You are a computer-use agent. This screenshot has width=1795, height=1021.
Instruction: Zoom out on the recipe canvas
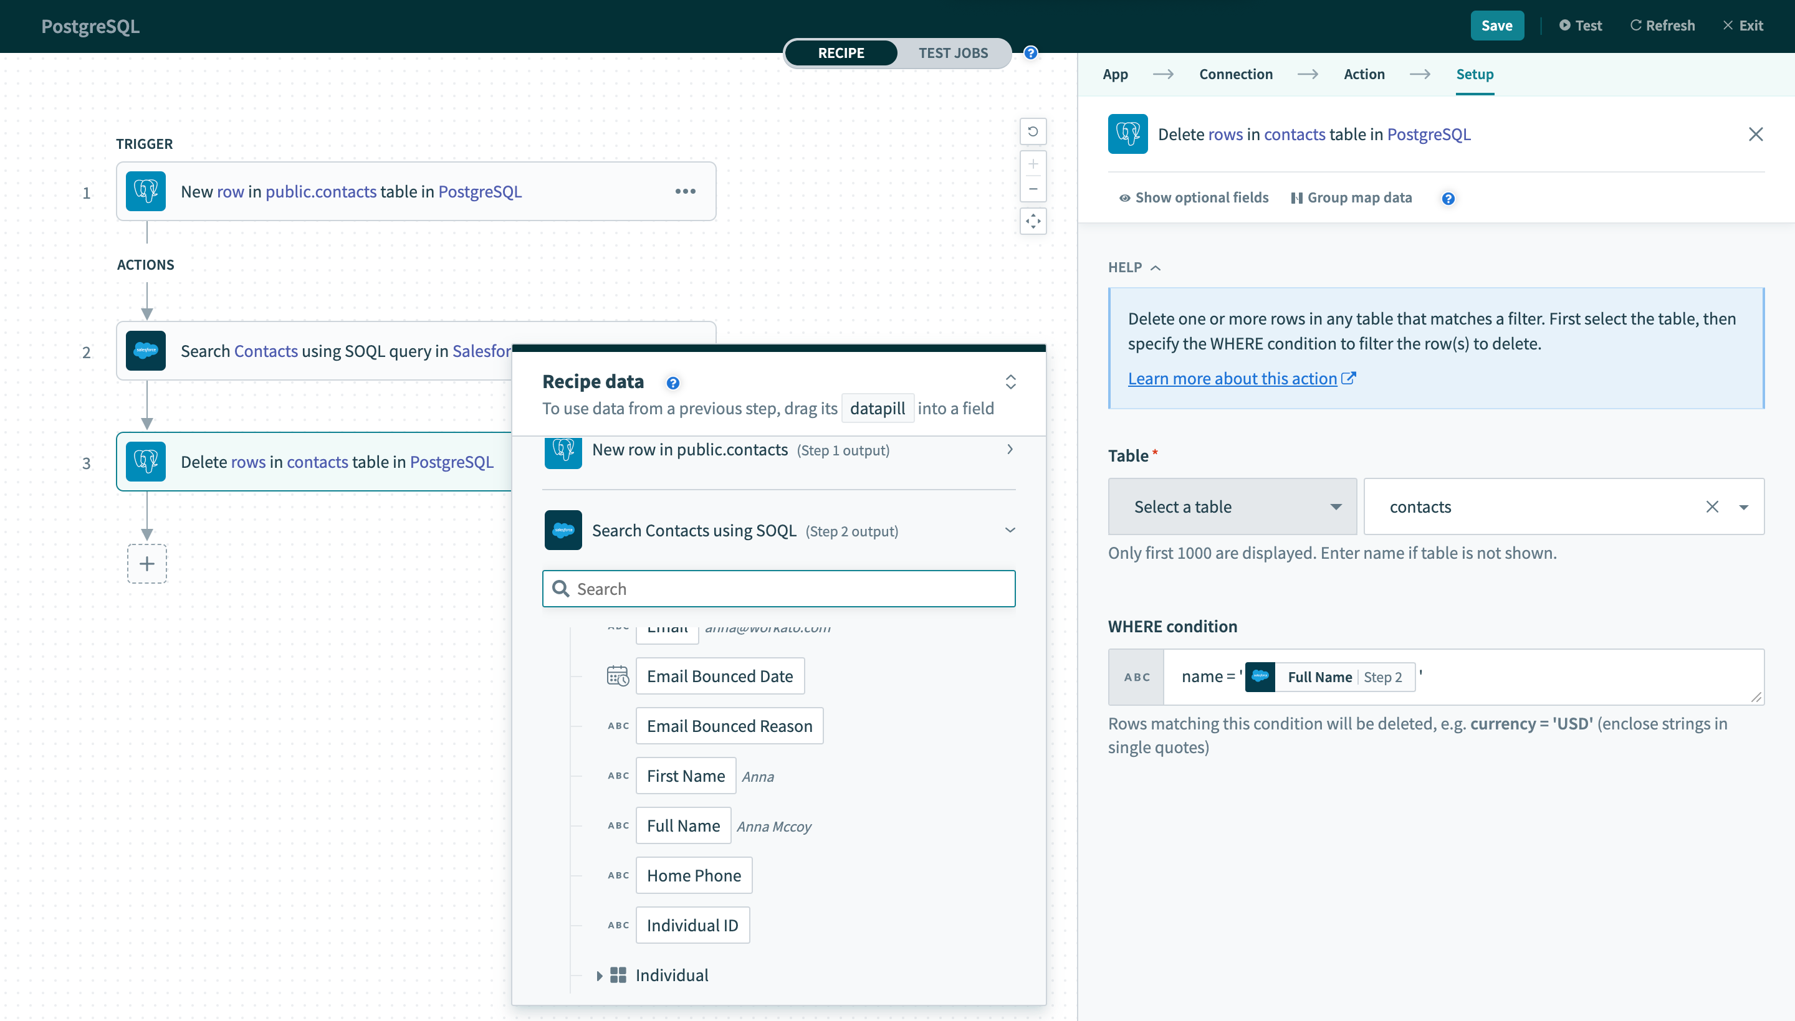1033,189
